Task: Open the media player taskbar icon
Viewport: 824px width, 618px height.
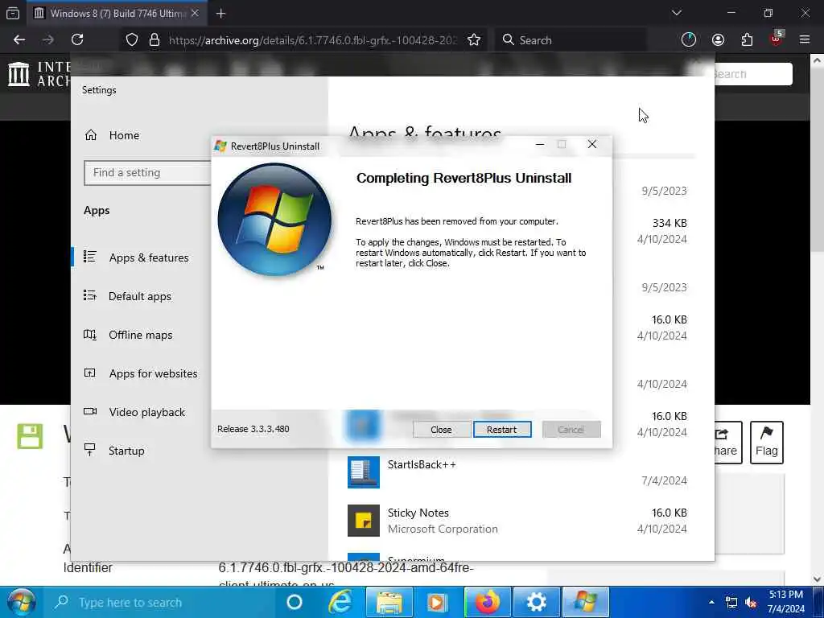Action: click(x=436, y=602)
